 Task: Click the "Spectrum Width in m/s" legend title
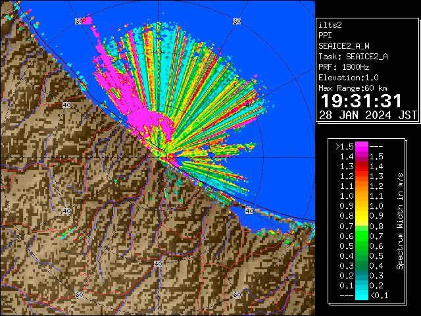pyautogui.click(x=400, y=221)
